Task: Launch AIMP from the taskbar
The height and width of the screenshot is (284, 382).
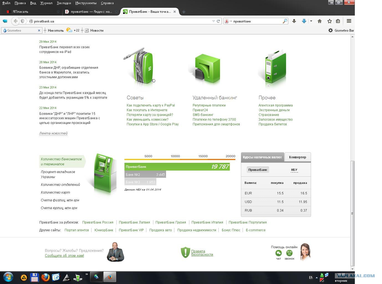Action: (24, 277)
